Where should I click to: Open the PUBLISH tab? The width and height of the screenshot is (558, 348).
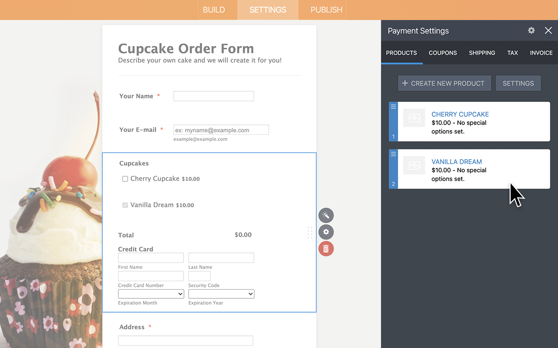tap(326, 10)
